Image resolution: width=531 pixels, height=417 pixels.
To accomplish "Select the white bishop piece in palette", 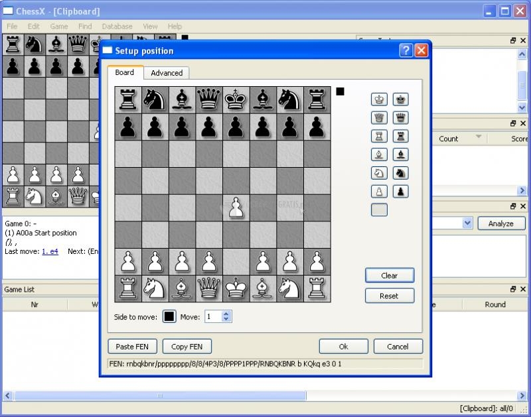I will point(379,154).
